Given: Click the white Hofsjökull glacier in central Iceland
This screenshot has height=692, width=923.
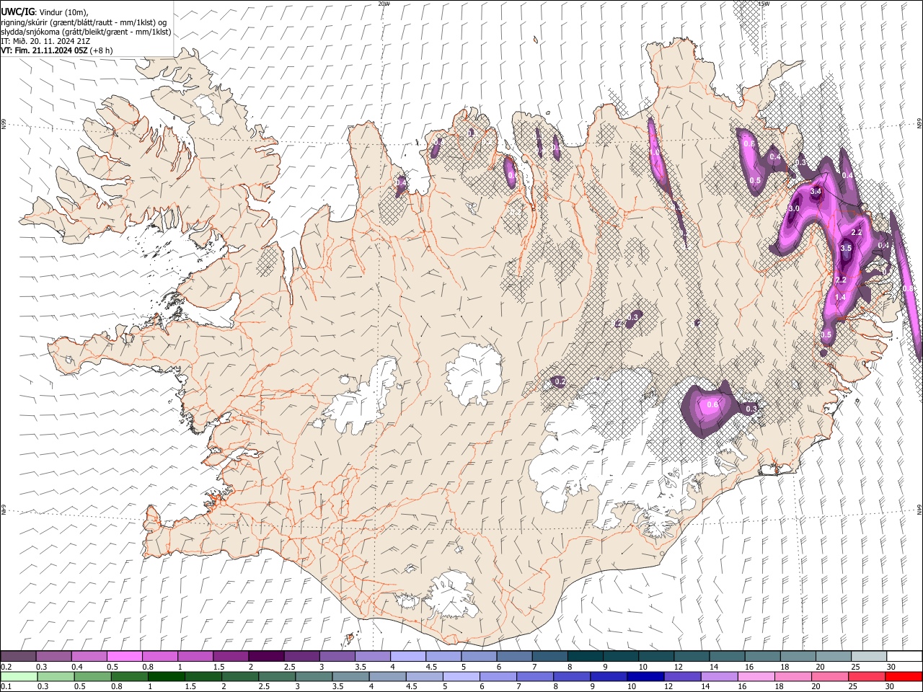Looking at the screenshot, I should tap(474, 375).
